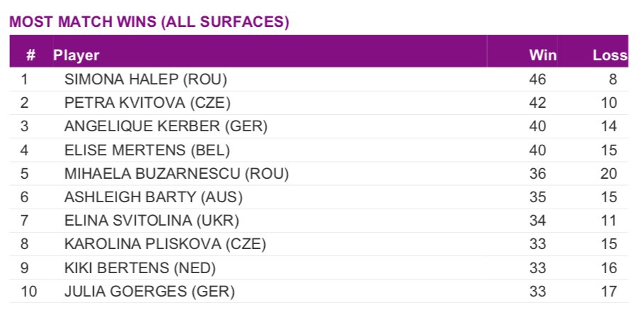Click Simona Halep's 46 win count

point(537,79)
